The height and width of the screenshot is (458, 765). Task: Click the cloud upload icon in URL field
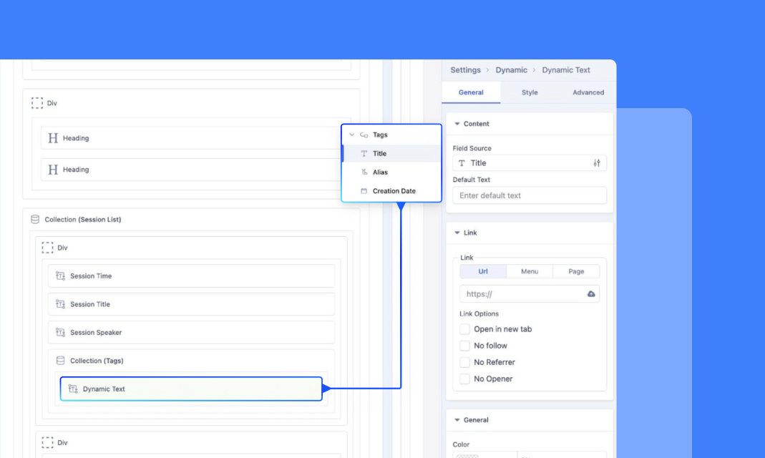591,294
